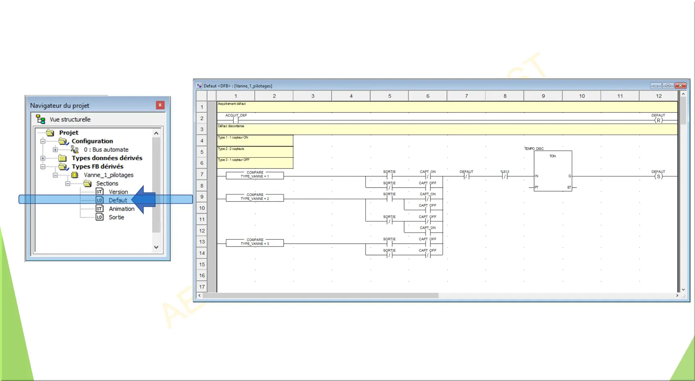Click the Defaut DFB window title icon
This screenshot has width=695, height=381.
(x=199, y=86)
